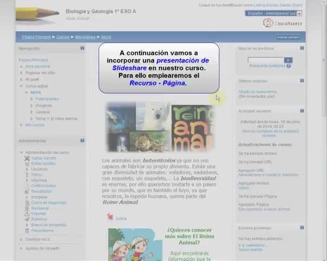Viewport: 327px width, 261px height.
Task: Expand Mis cursos in Navegación
Action: (21, 125)
